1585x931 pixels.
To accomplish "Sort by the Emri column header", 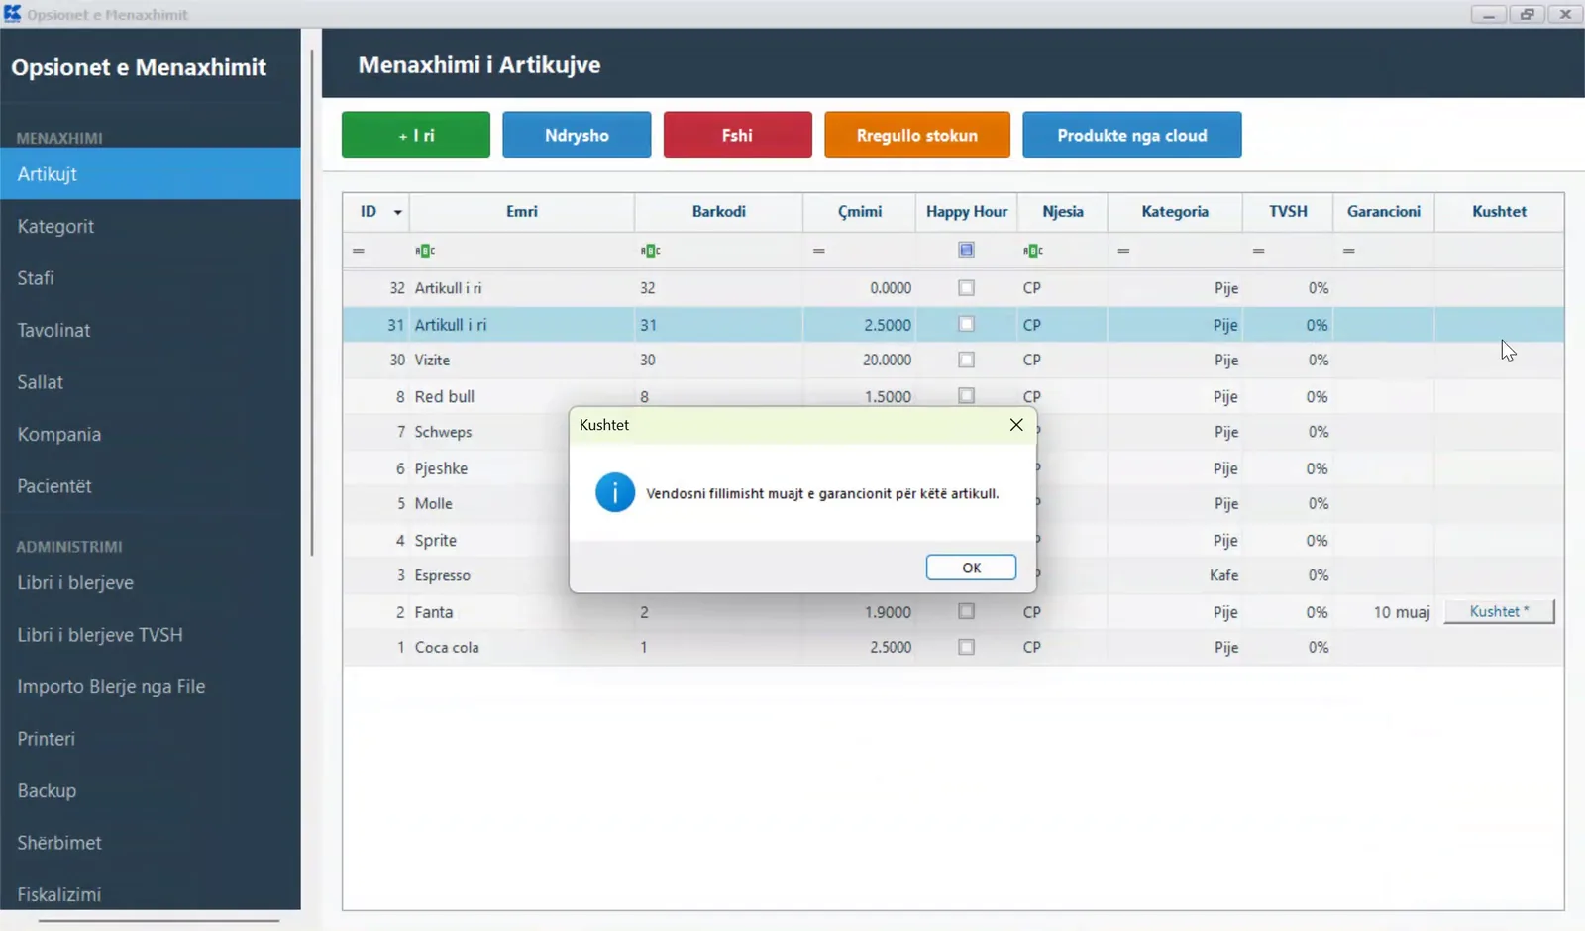I will (522, 211).
